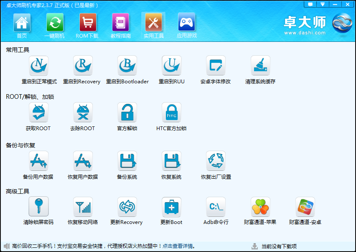Viewport: 356px width, 252px height.
Task: Open the Adb命令行 tool
Action: pos(216,206)
